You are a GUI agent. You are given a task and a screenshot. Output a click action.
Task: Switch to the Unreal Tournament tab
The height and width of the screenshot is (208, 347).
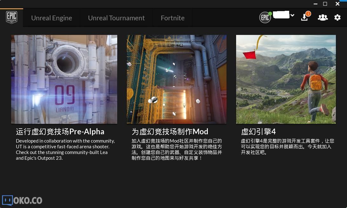click(x=116, y=18)
